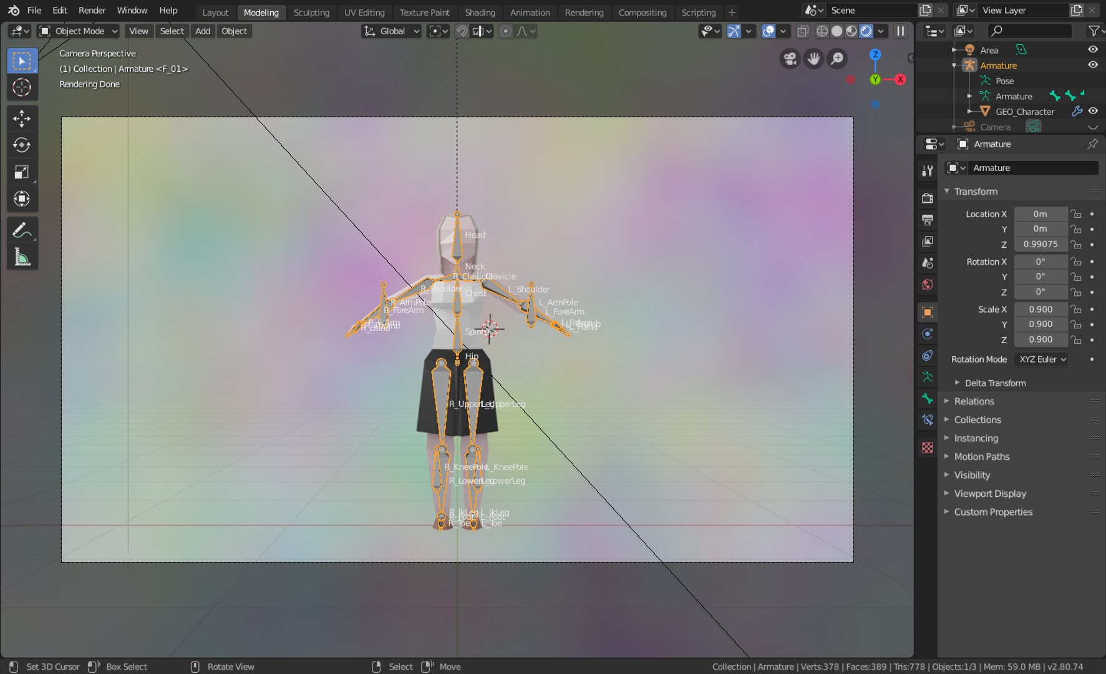This screenshot has height=674, width=1106.
Task: Open the File menu
Action: pyautogui.click(x=34, y=10)
